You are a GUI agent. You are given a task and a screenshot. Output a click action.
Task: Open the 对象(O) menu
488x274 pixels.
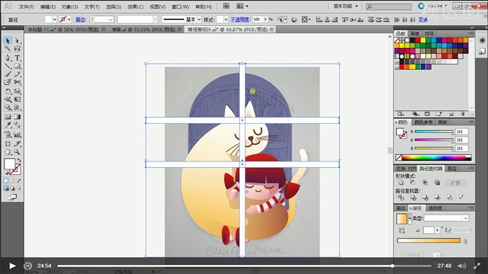70,7
